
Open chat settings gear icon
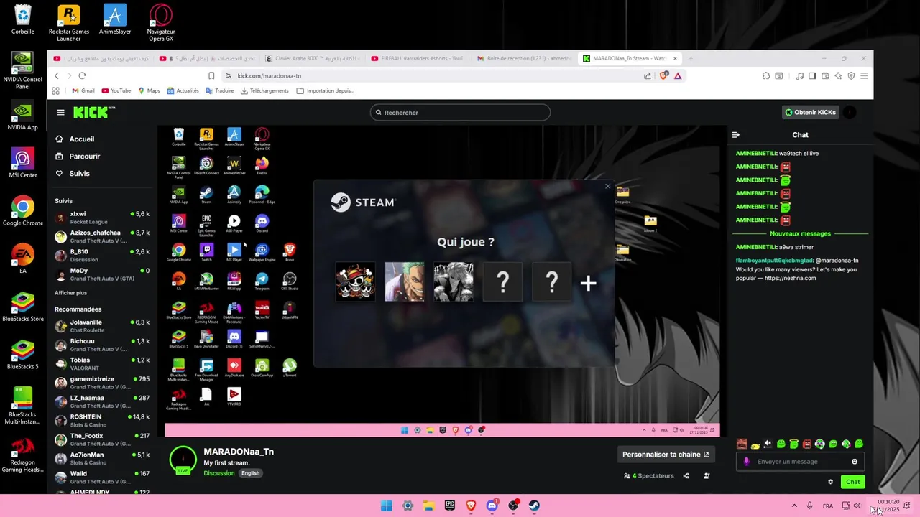click(831, 482)
